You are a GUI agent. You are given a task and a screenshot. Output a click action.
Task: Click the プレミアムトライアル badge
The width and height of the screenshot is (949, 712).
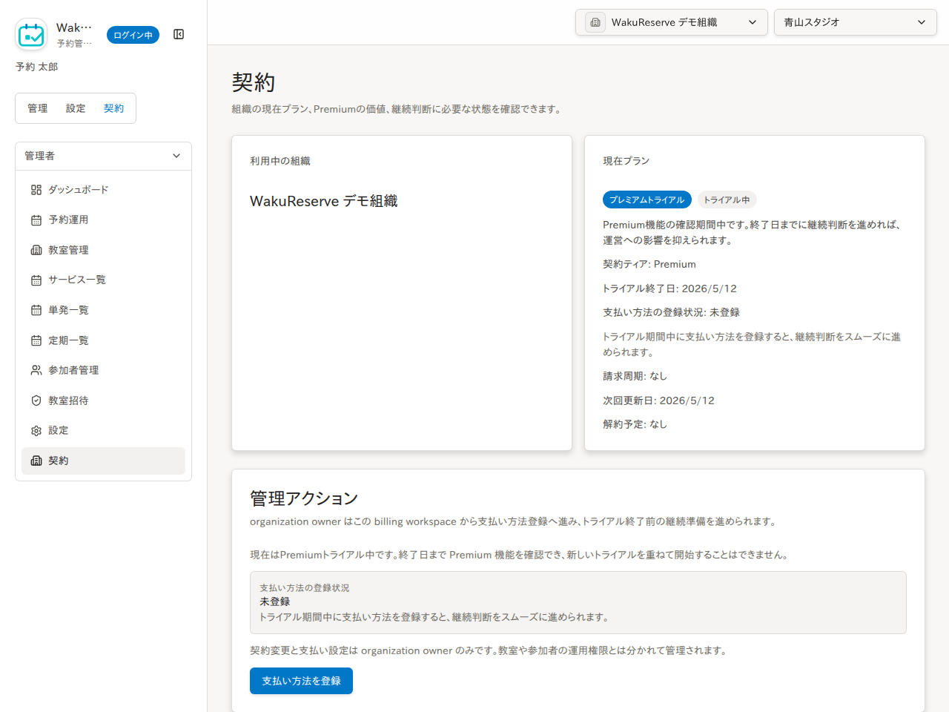[x=647, y=200]
